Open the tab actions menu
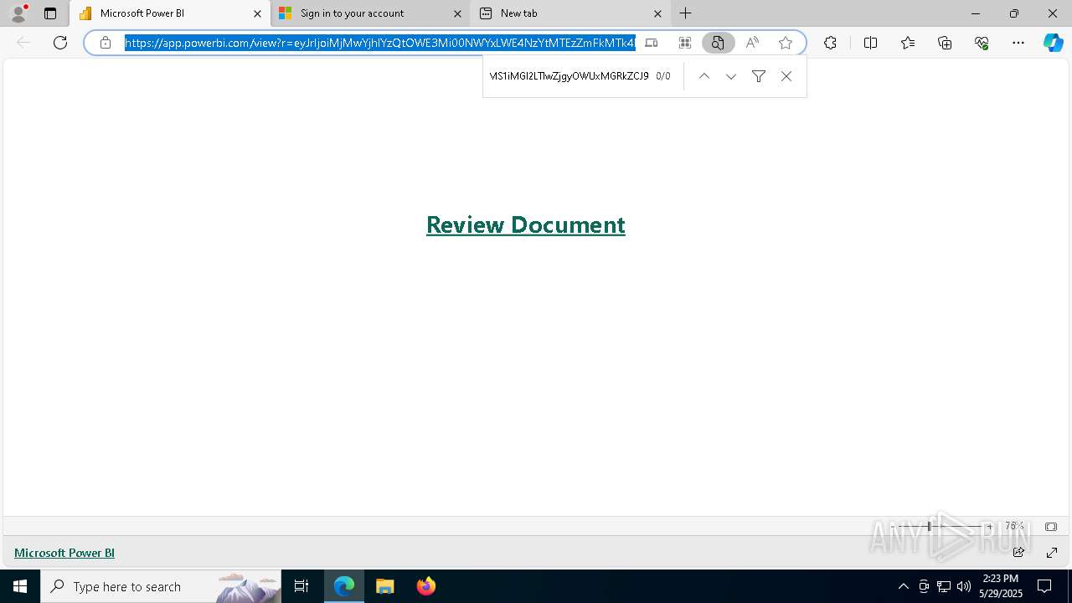This screenshot has height=603, width=1072. [50, 13]
